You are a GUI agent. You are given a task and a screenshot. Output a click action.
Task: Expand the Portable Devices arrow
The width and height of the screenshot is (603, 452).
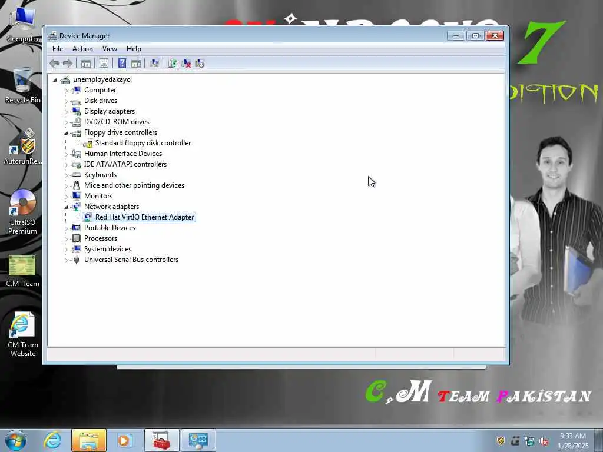click(x=66, y=228)
